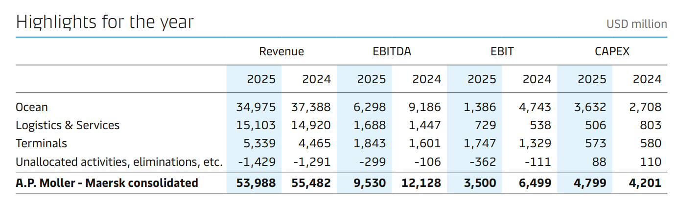Click the 'USD million' unit label

(636, 24)
